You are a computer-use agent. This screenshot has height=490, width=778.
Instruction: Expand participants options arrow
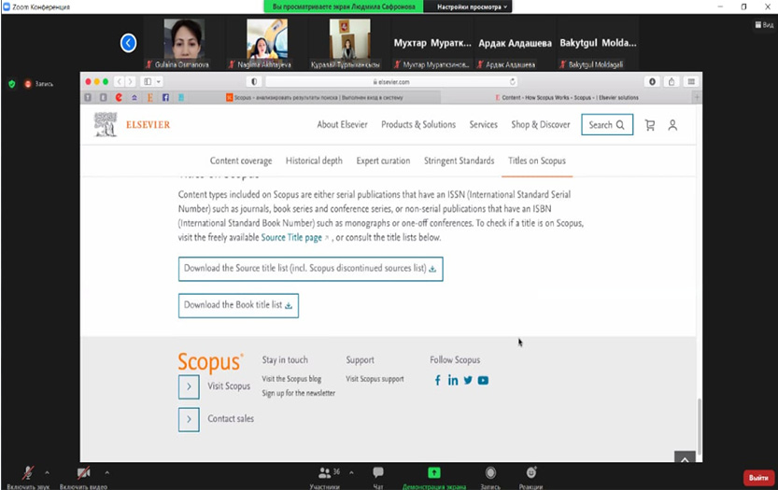pos(351,472)
